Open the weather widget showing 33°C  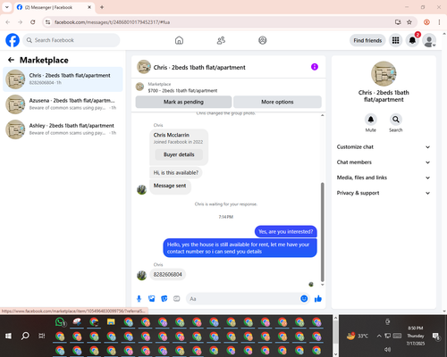[358, 336]
